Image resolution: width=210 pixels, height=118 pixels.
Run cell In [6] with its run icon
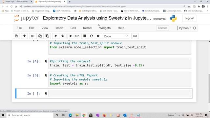coord(46,75)
